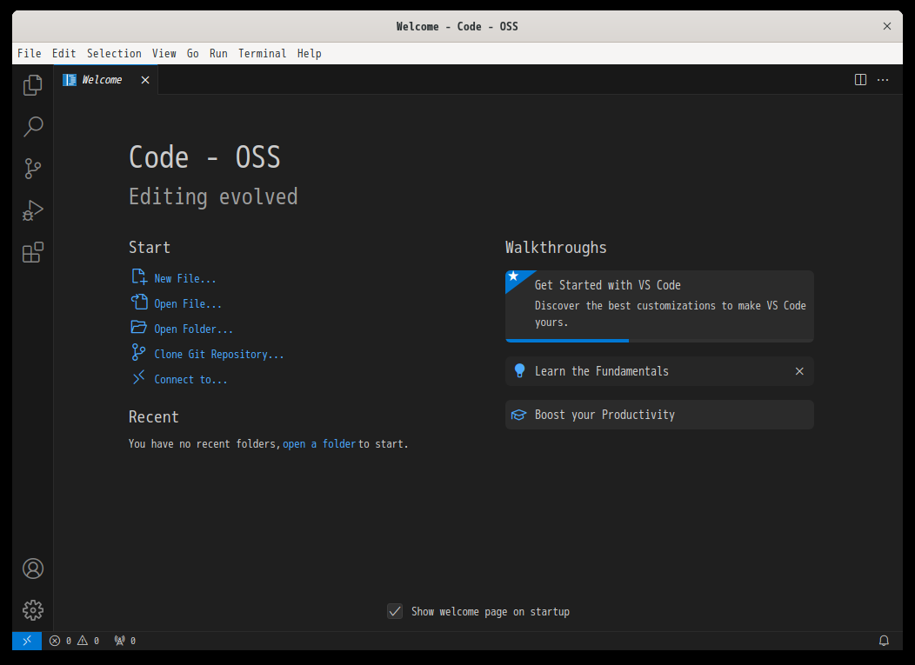This screenshot has width=915, height=665.
Task: Click the Get Started progress bar
Action: (659, 341)
